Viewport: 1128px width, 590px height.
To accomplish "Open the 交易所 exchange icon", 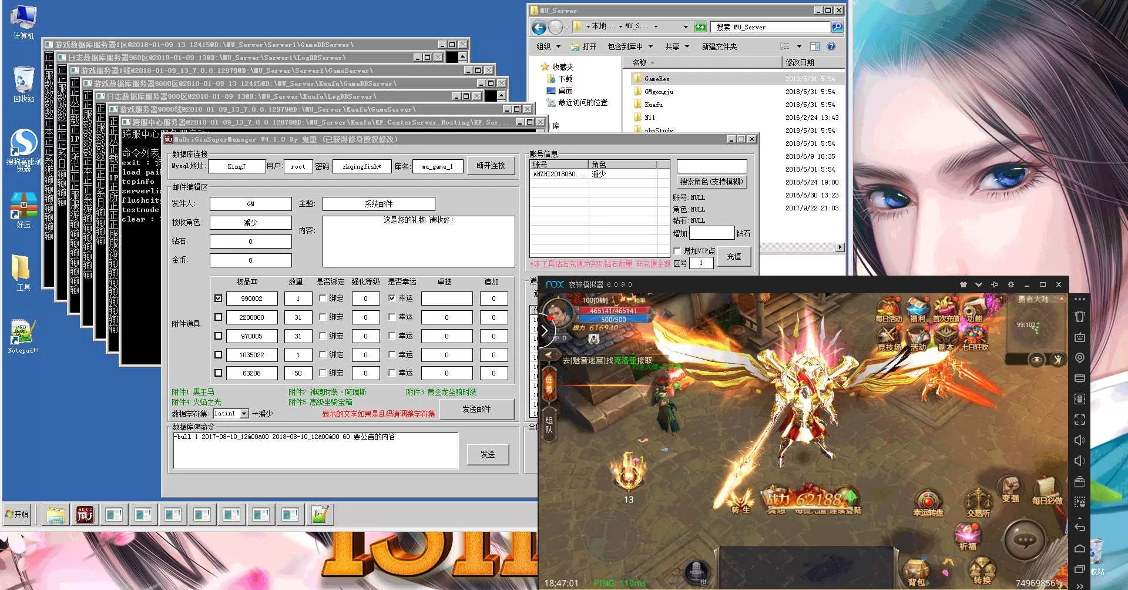I will coord(978,504).
